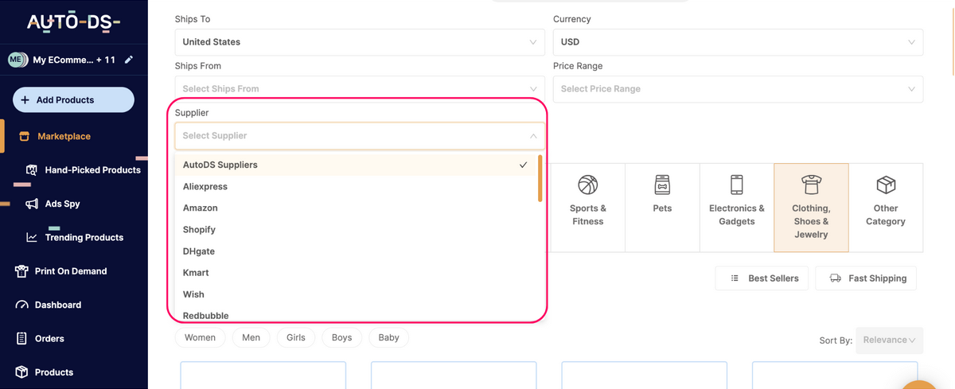The height and width of the screenshot is (389, 955).
Task: Click the basketball Sports & Fitness icon
Action: coord(588,185)
